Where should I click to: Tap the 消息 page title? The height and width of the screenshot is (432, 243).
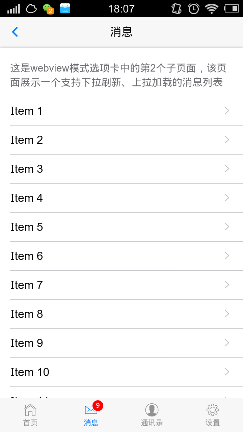tap(122, 32)
